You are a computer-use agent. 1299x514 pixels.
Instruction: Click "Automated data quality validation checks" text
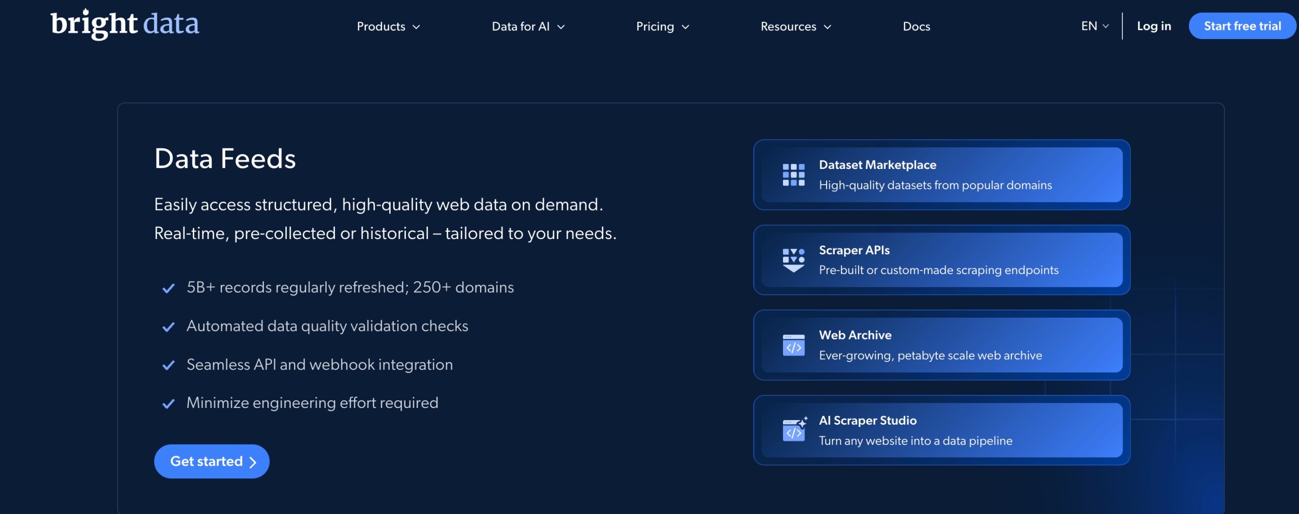(x=327, y=326)
